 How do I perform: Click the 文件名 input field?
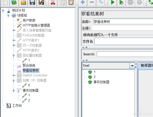[124, 41]
